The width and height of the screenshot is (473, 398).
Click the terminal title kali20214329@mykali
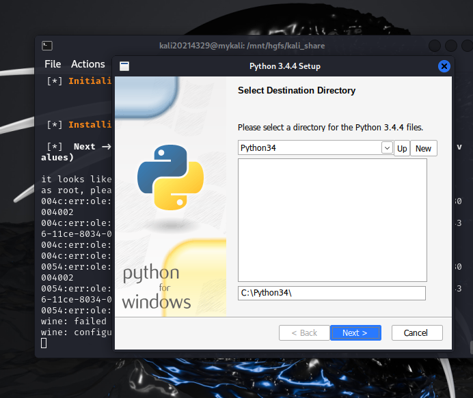point(242,46)
